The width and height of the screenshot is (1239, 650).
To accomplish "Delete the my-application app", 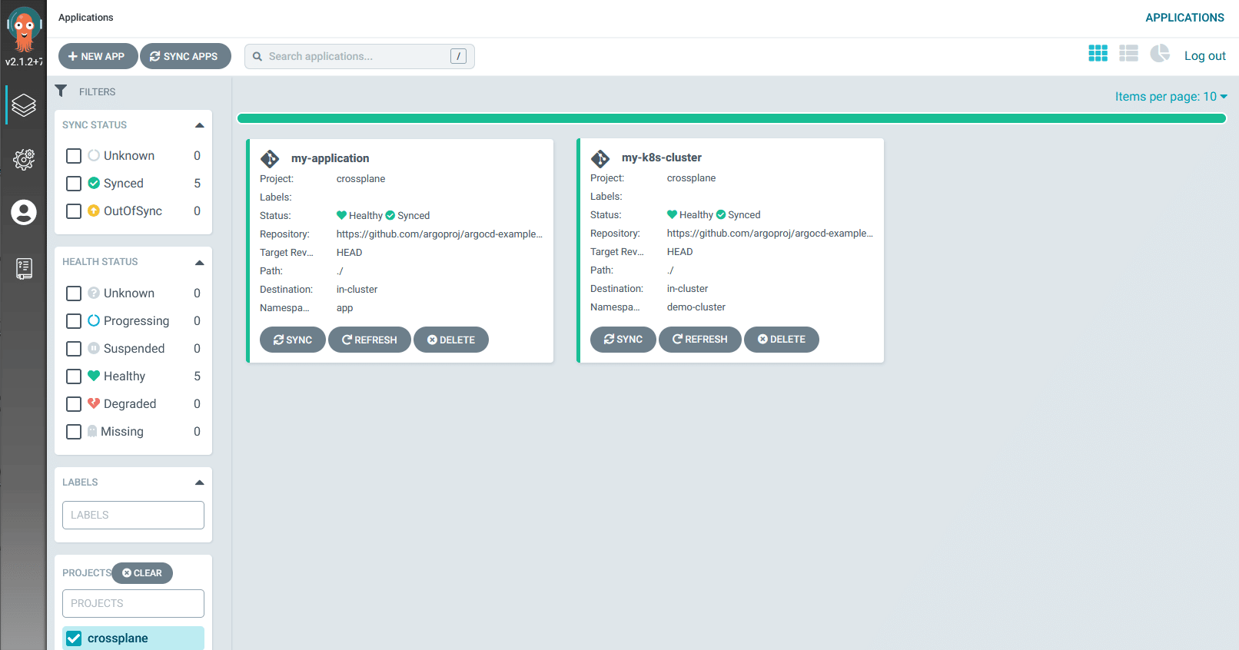I will [x=451, y=340].
